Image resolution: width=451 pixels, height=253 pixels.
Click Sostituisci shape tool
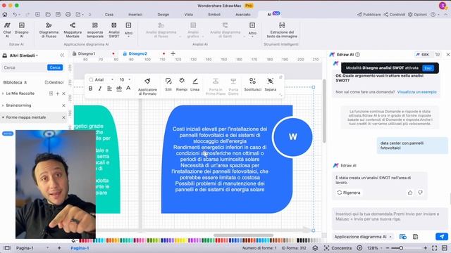click(x=252, y=84)
